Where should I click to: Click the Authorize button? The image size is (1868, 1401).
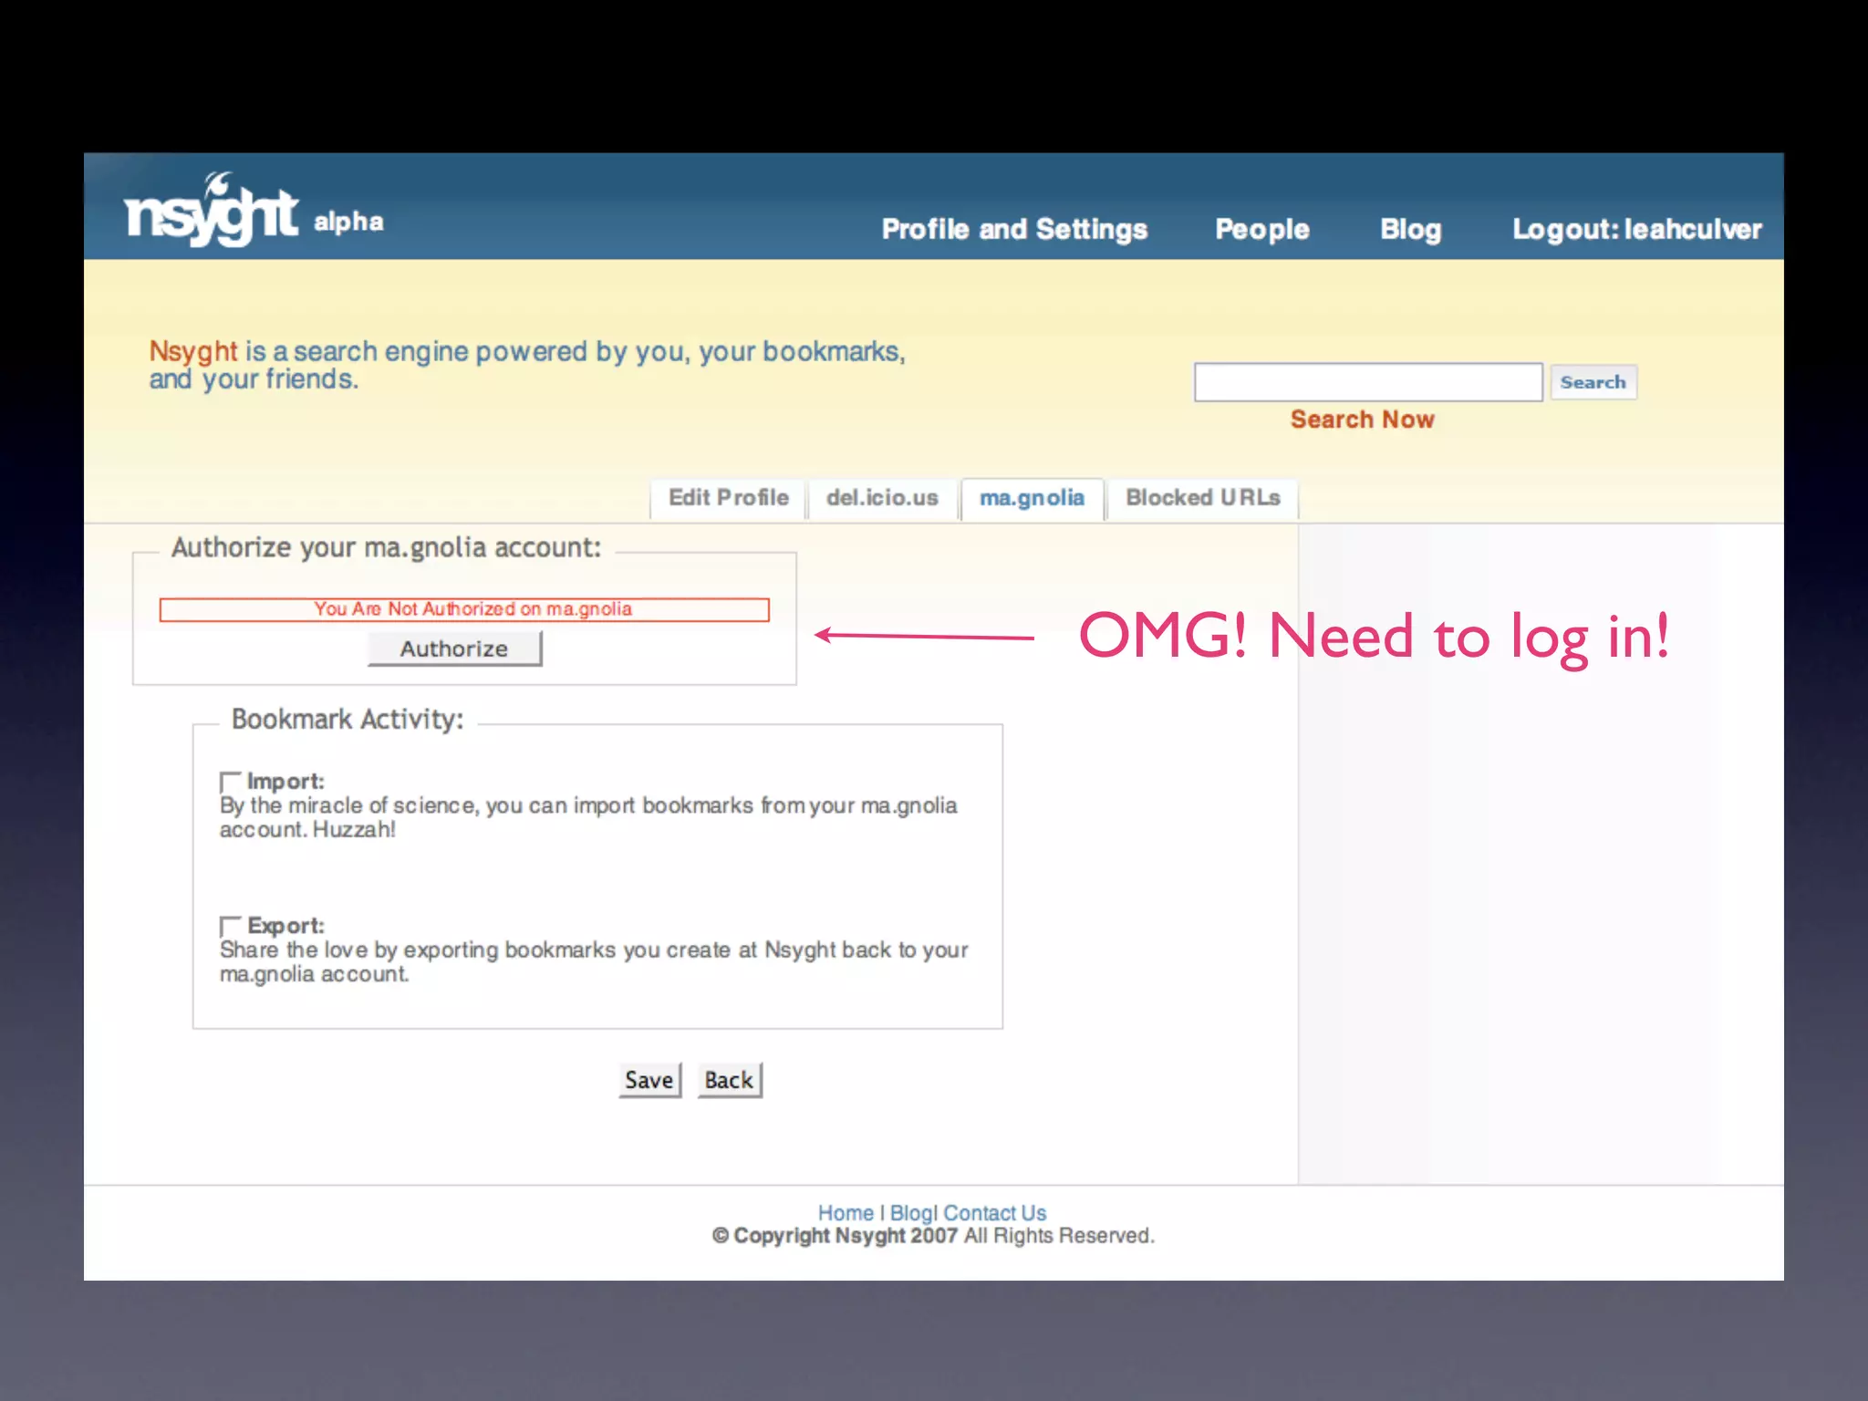pyautogui.click(x=454, y=649)
